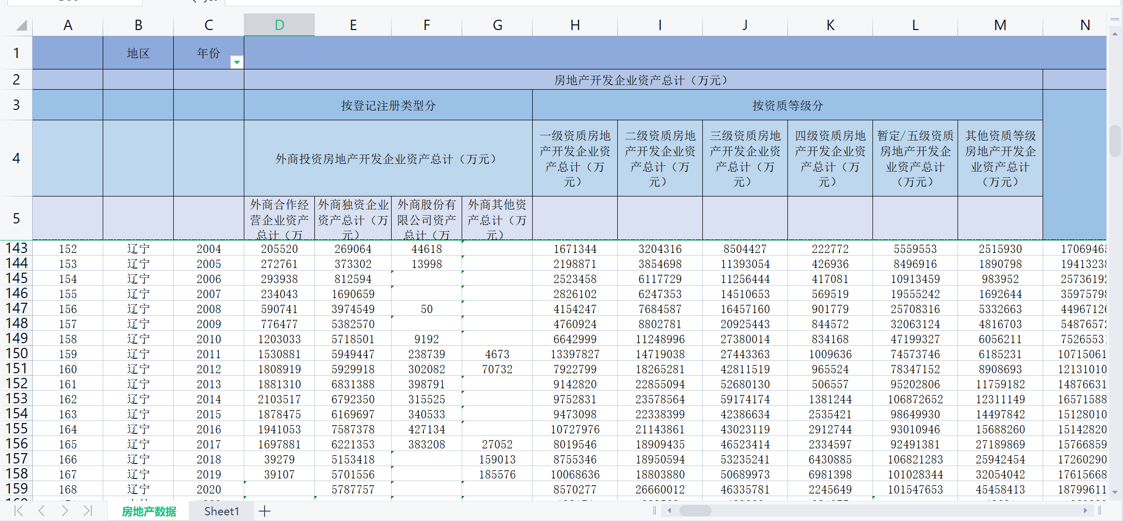This screenshot has width=1123, height=521.
Task: Select column D header
Action: (x=279, y=25)
